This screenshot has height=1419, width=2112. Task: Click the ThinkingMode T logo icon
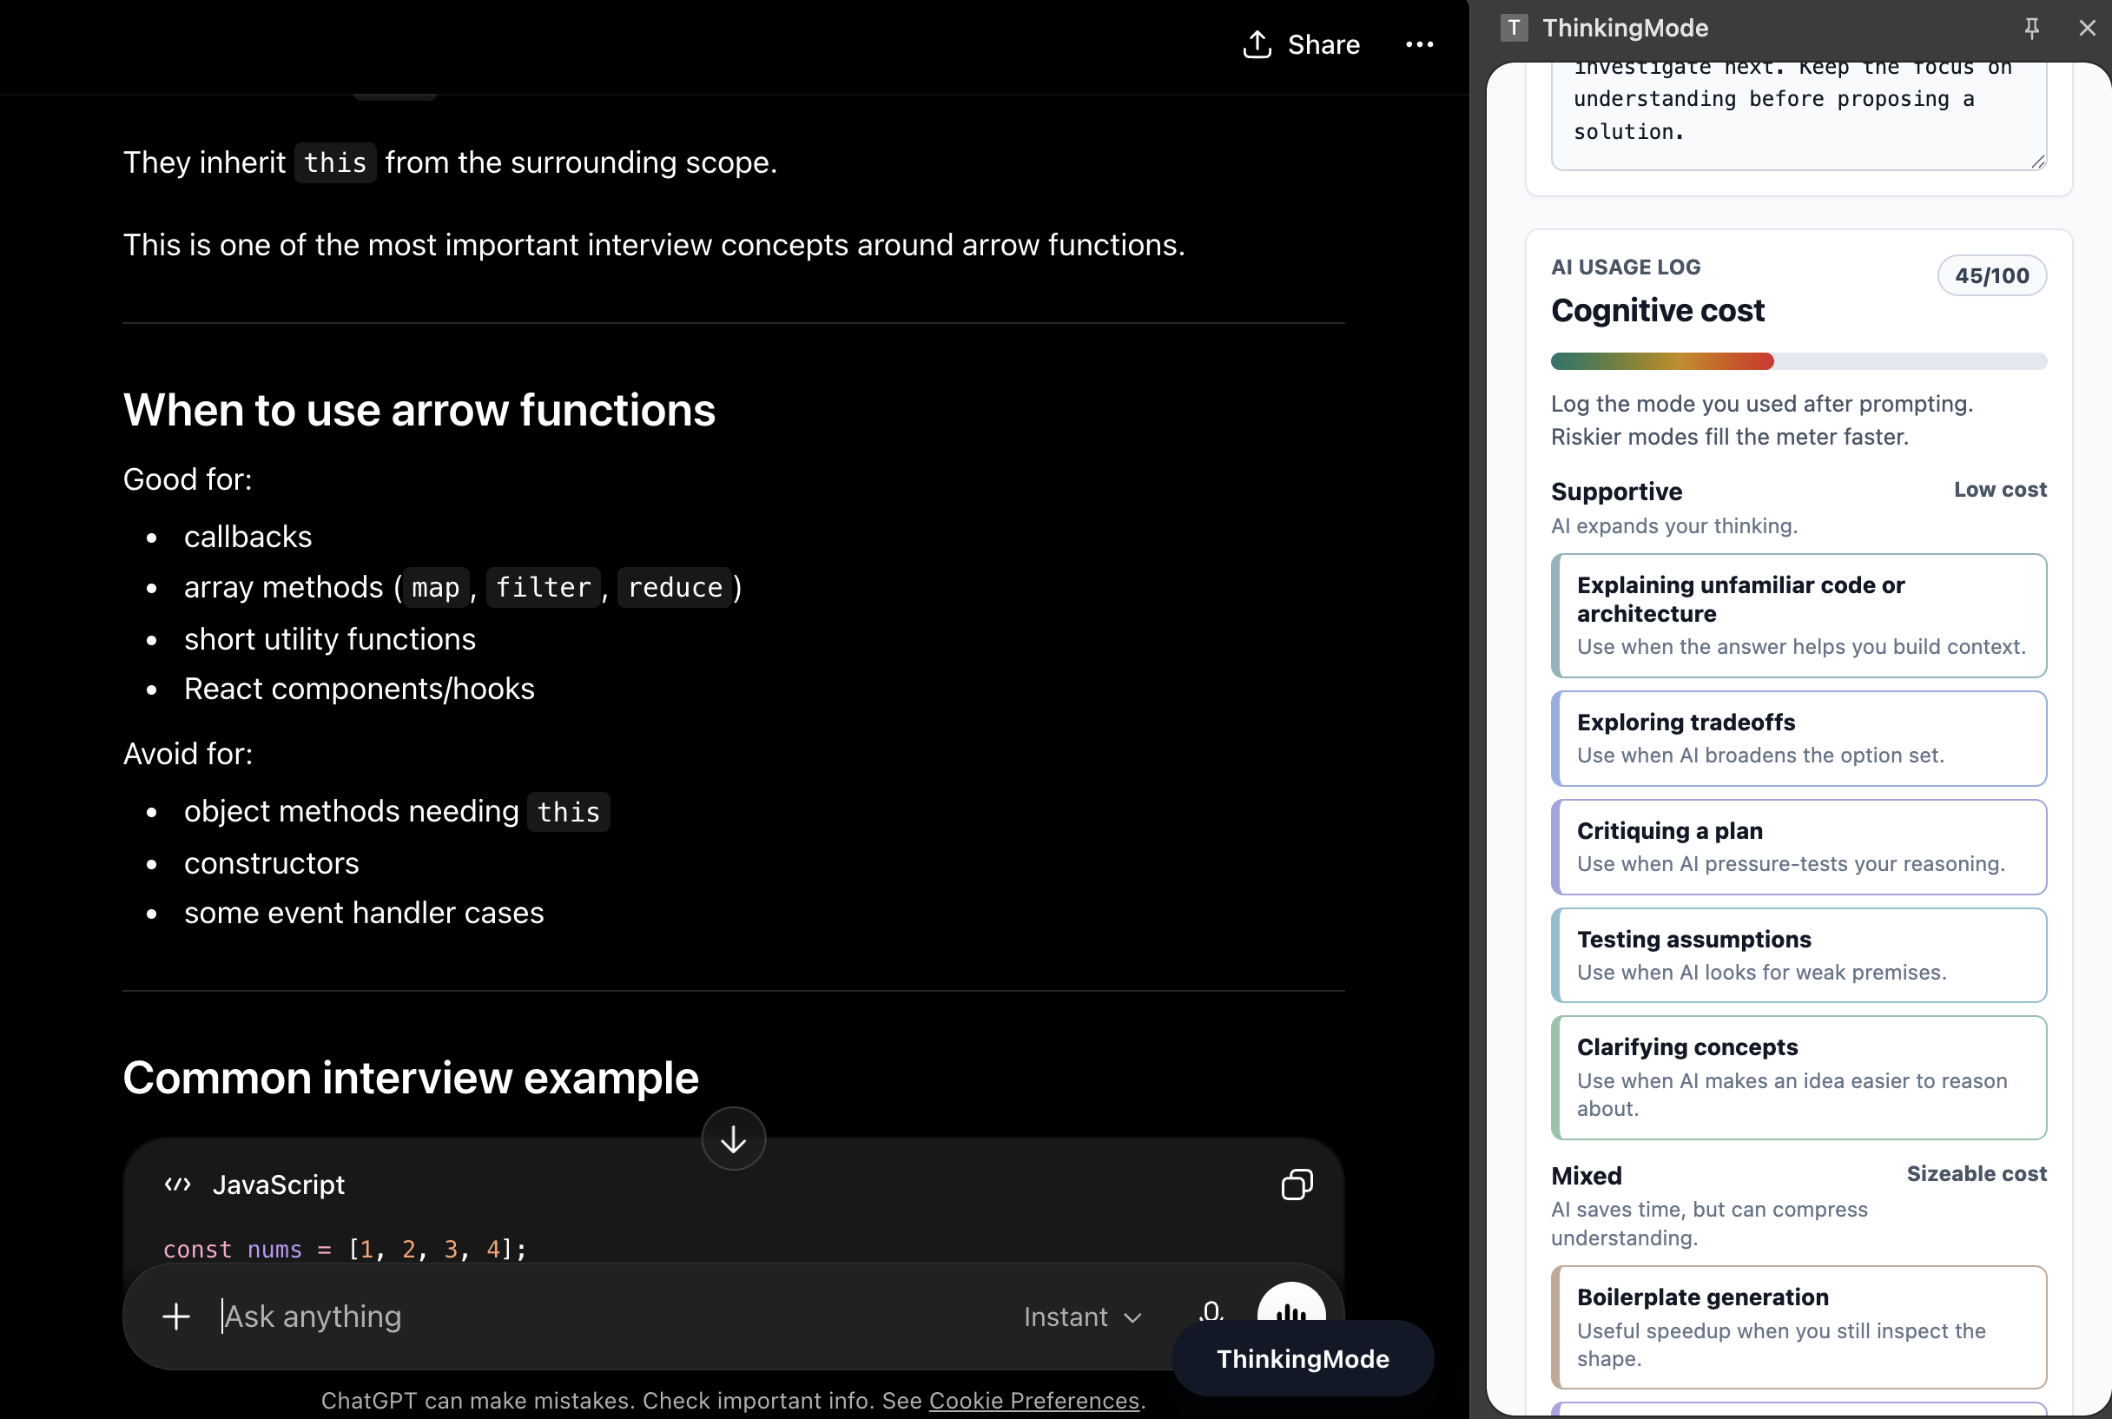(1514, 28)
